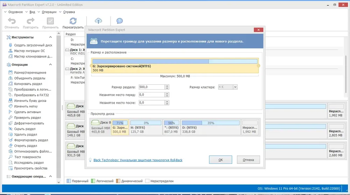This screenshot has height=195, width=350.
Task: Close the Macrorit Partition Expert dialog
Action: pos(259,30)
